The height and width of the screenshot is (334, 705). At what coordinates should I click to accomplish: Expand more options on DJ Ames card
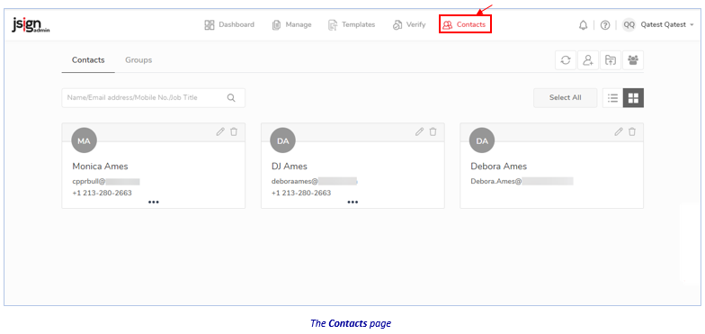[352, 202]
